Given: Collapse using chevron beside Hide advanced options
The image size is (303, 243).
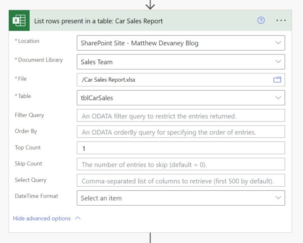Looking at the screenshot, I should coord(78,218).
